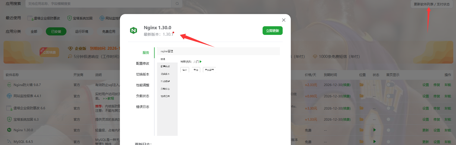Click 设置 for the MySQL 8.4.5 row
This screenshot has height=145, width=456.
click(437, 142)
